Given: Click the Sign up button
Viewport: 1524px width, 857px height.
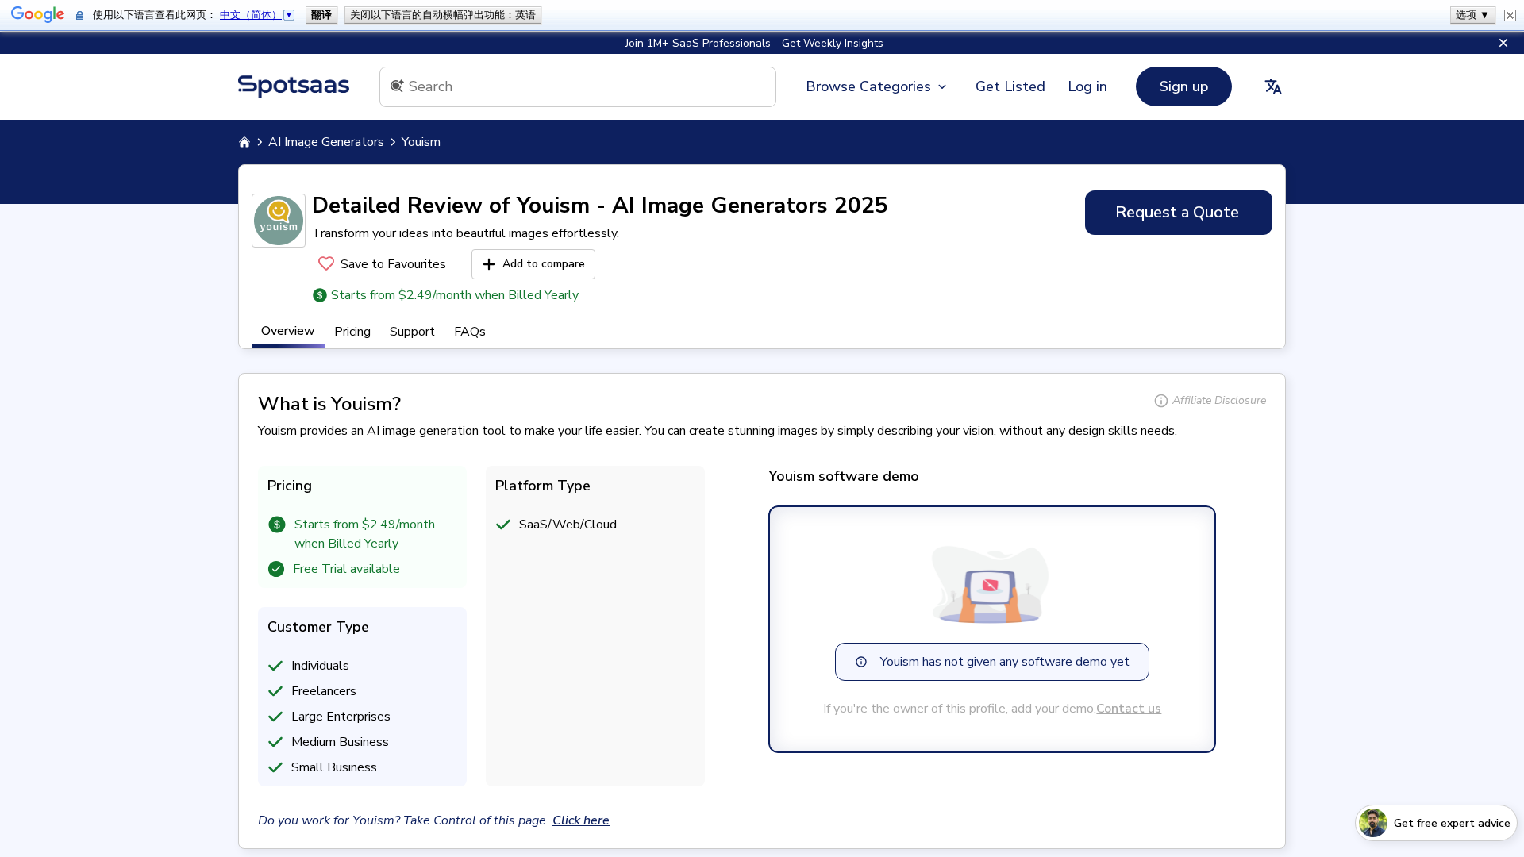Looking at the screenshot, I should 1183,86.
